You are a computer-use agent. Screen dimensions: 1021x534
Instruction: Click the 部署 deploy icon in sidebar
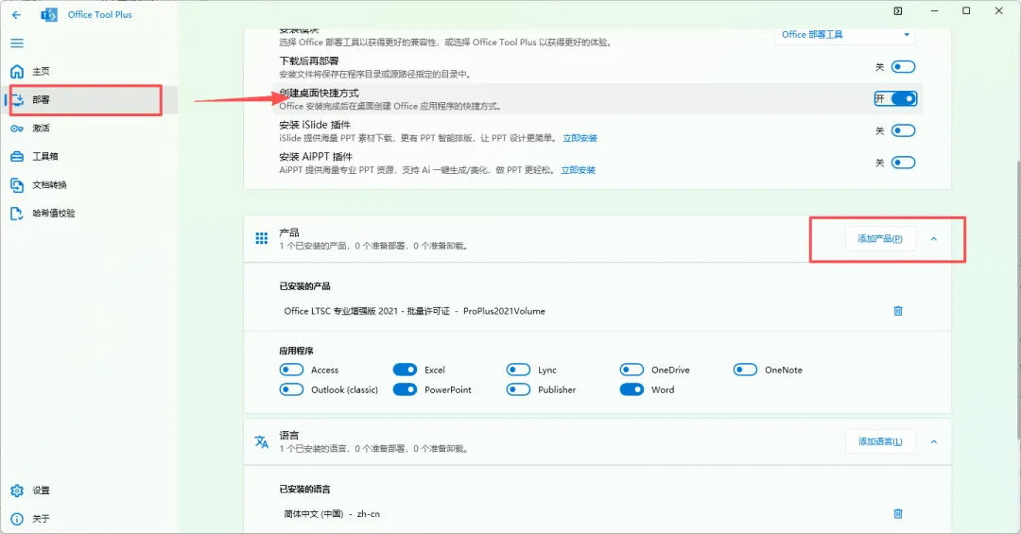click(17, 99)
